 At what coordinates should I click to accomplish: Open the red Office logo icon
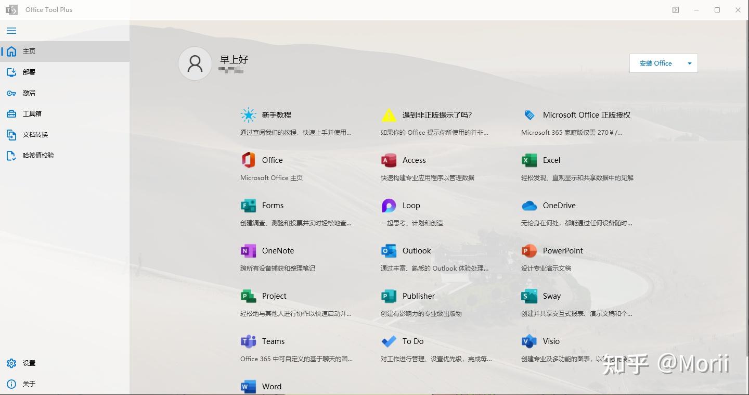pos(249,160)
